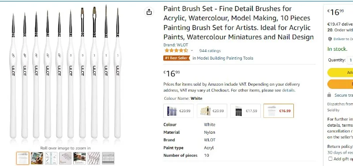Image resolution: width=353 pixels, height=166 pixels.
Task: View the first white brushes thumbnail
Action: click(x=23, y=158)
